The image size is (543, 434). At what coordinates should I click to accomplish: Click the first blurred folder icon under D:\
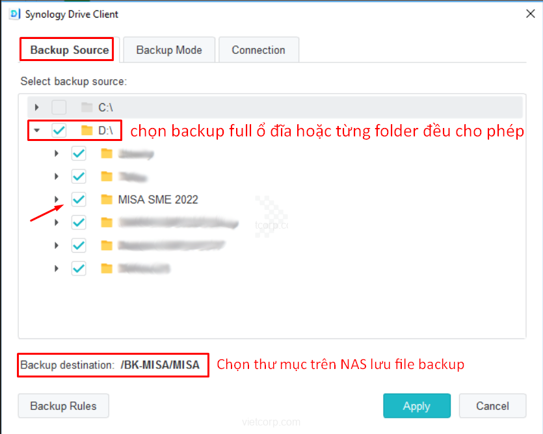coord(107,153)
